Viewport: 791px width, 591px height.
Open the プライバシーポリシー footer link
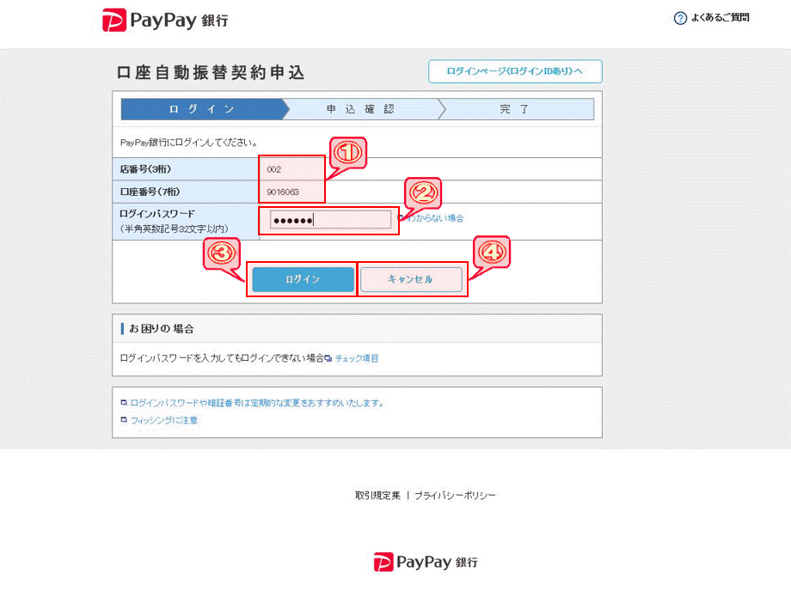455,496
